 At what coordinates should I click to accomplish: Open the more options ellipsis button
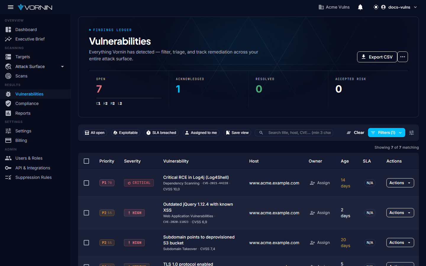(403, 57)
